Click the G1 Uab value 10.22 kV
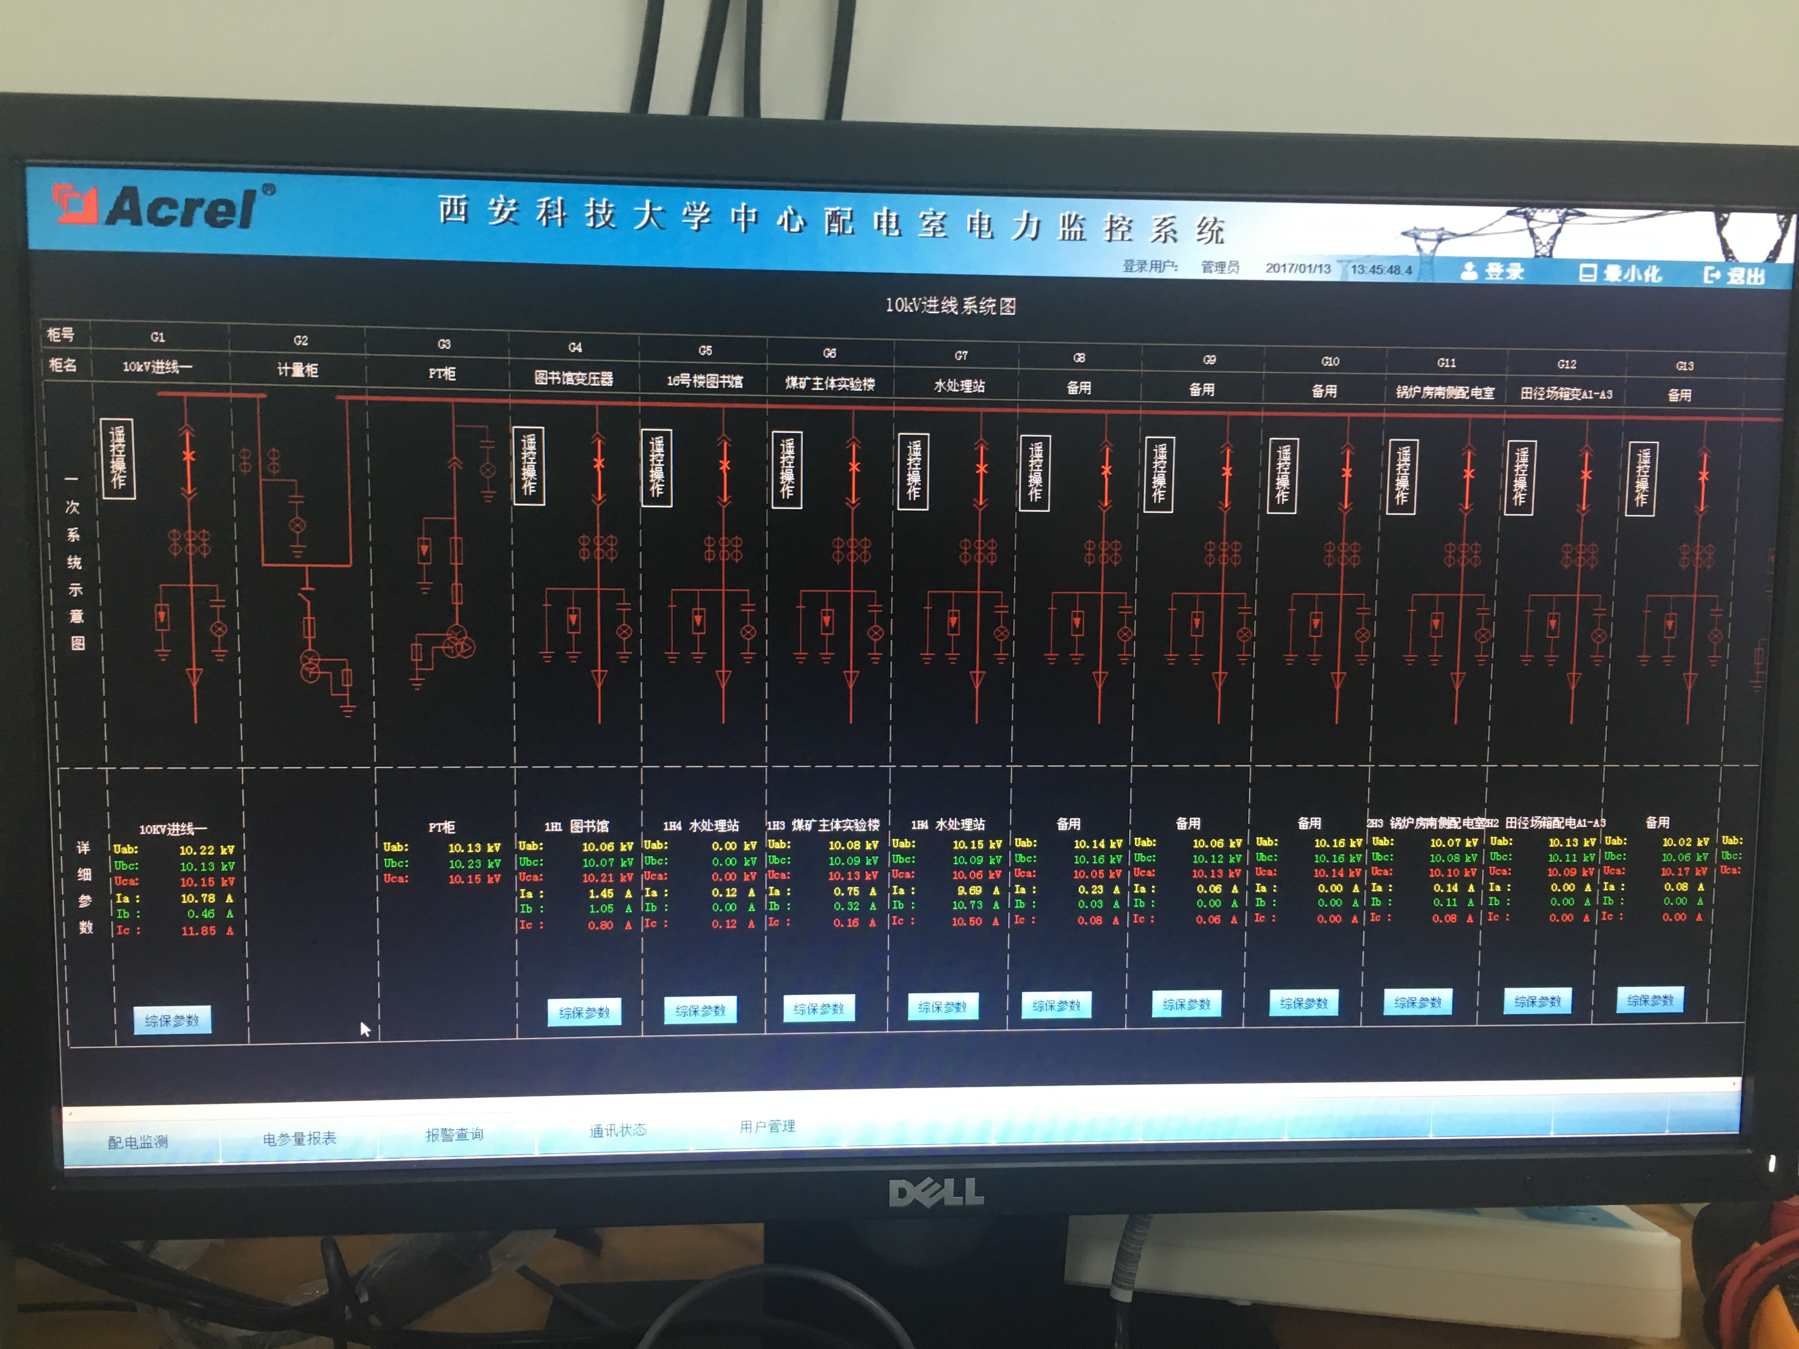This screenshot has width=1799, height=1349. (207, 850)
